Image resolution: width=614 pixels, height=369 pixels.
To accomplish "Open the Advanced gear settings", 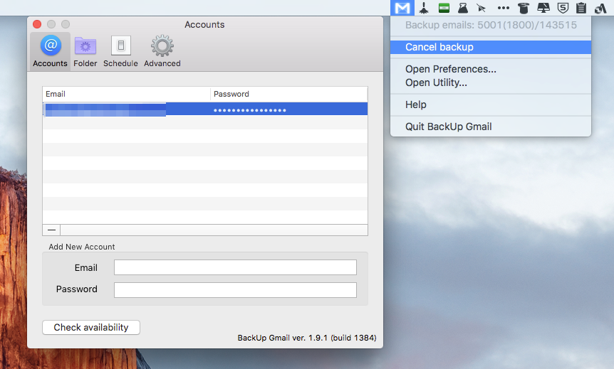I will [162, 51].
